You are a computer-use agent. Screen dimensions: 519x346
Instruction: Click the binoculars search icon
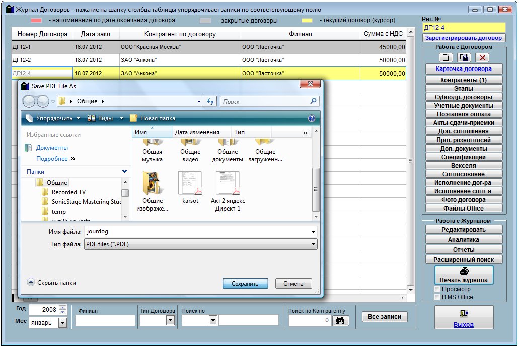[340, 320]
